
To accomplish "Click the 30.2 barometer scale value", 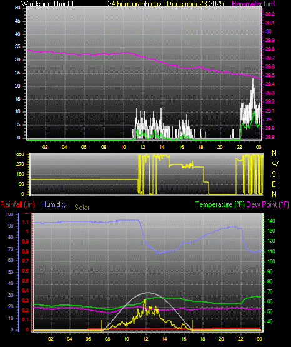I will [270, 14].
